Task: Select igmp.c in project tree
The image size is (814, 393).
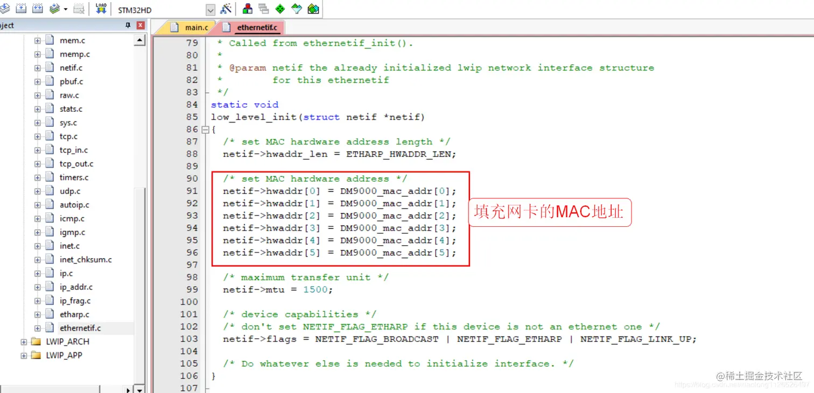Action: [x=72, y=232]
